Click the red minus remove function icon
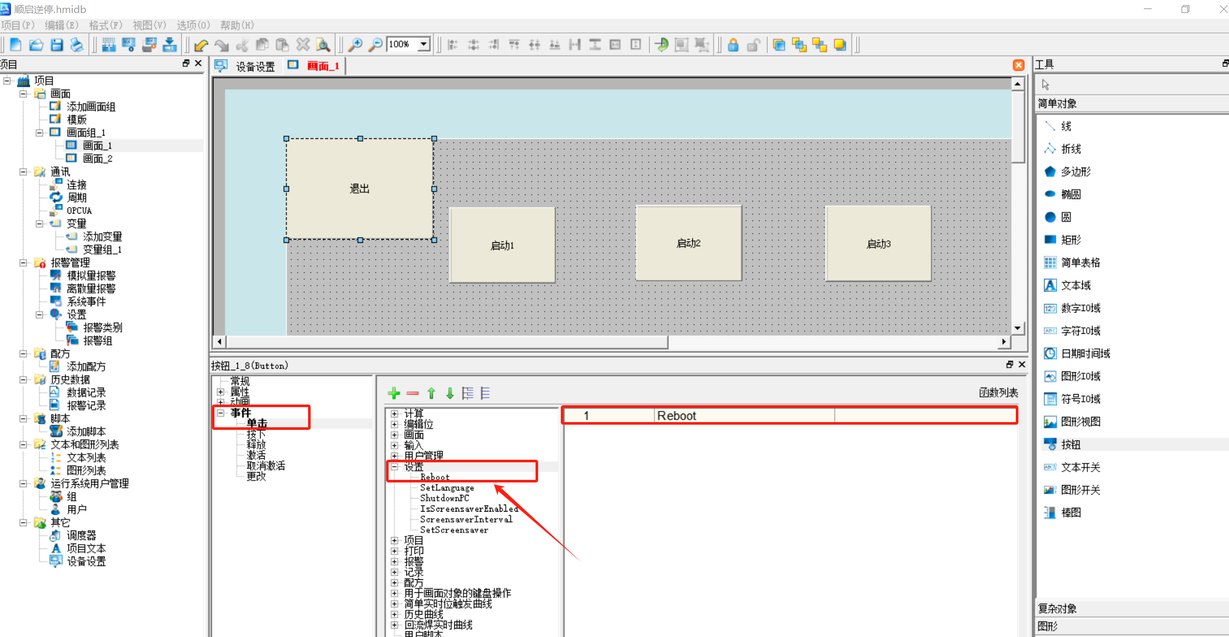This screenshot has width=1229, height=637. (413, 393)
